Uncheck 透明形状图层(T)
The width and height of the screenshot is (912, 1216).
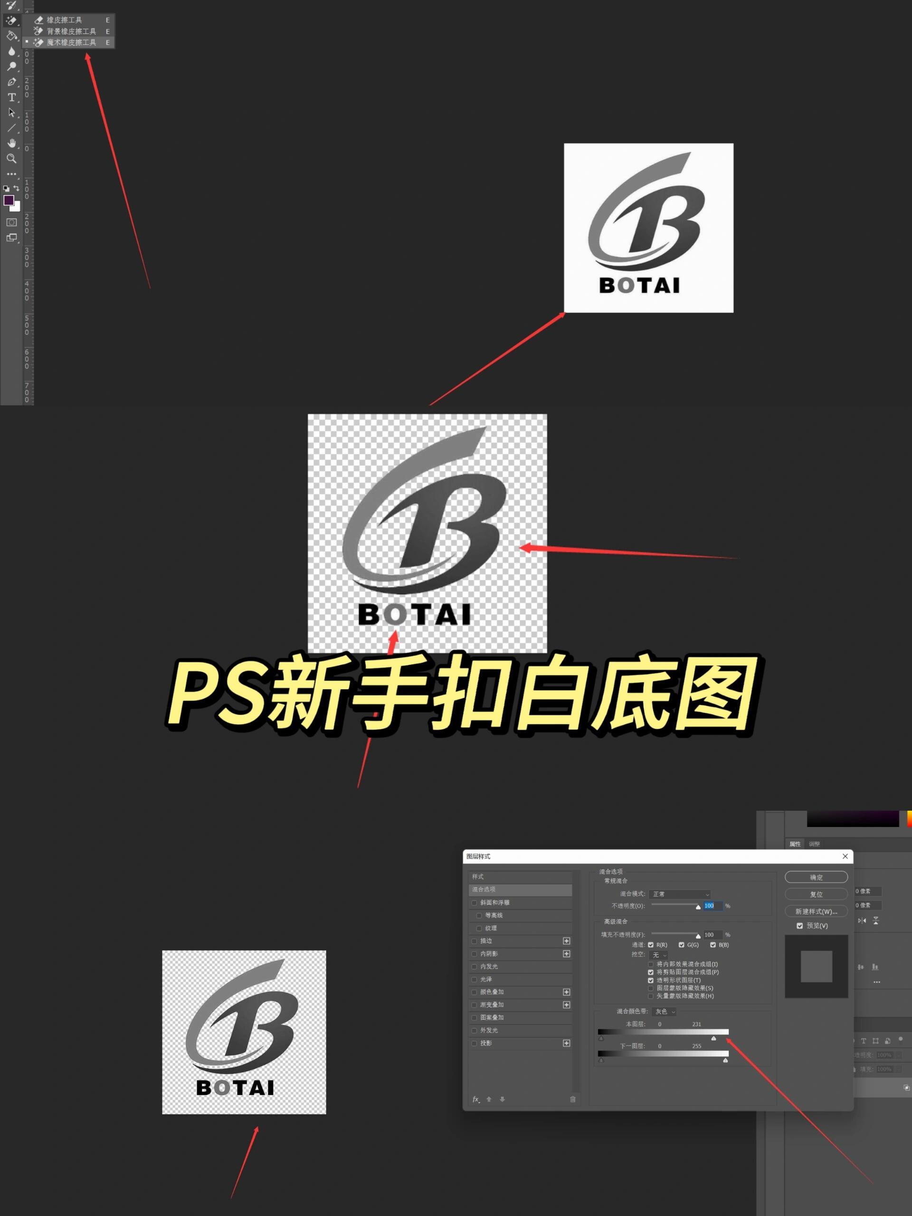651,980
